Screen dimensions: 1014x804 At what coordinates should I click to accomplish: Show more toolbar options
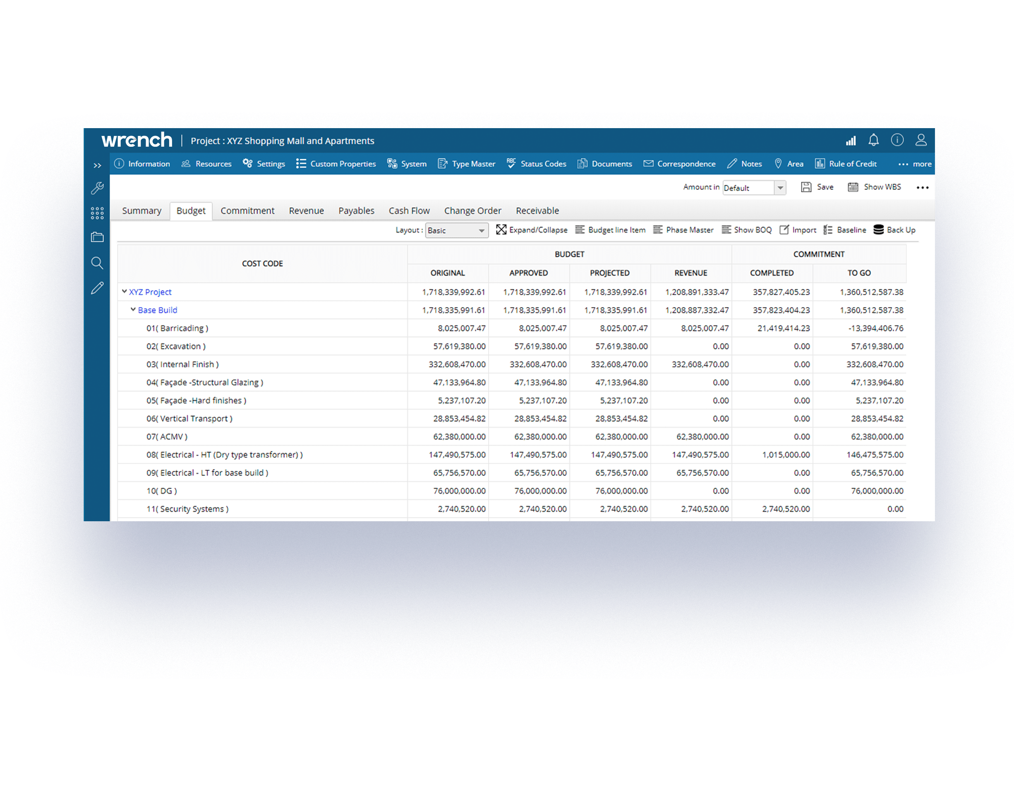[915, 164]
